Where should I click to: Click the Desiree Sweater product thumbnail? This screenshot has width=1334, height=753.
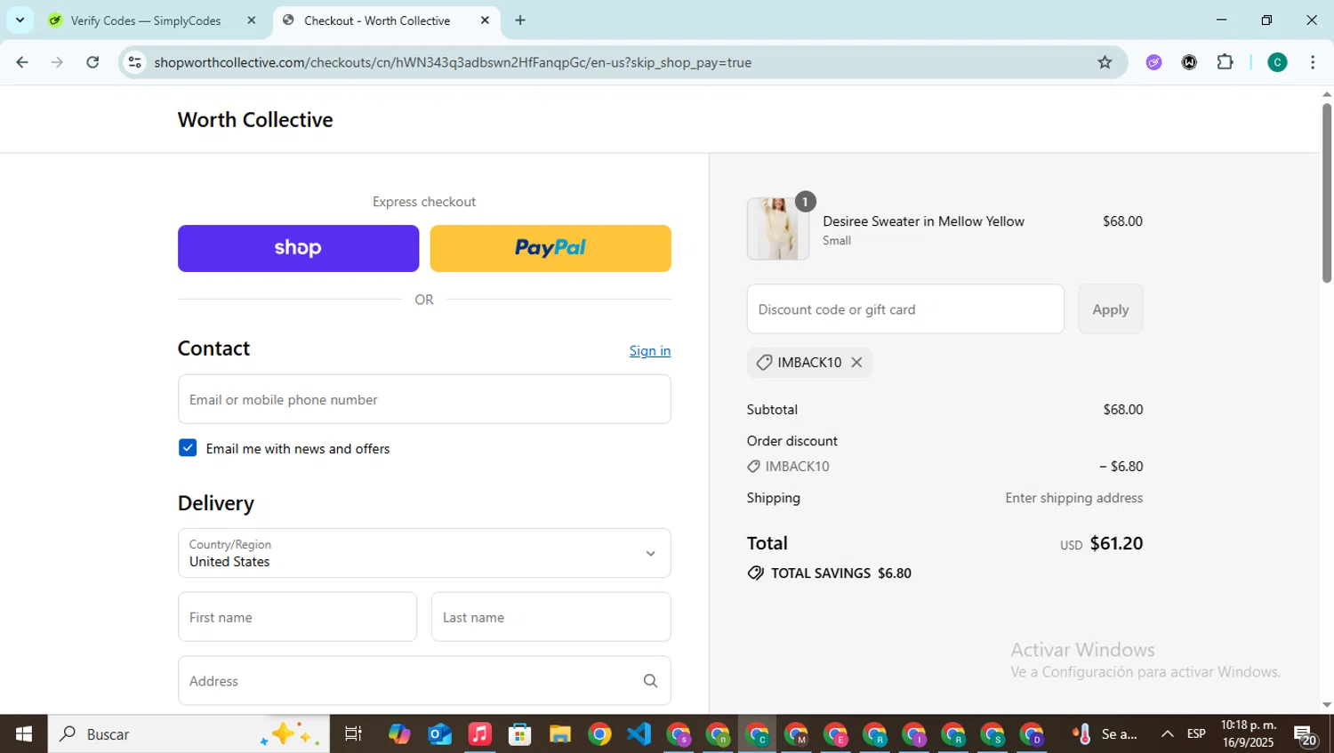[778, 228]
